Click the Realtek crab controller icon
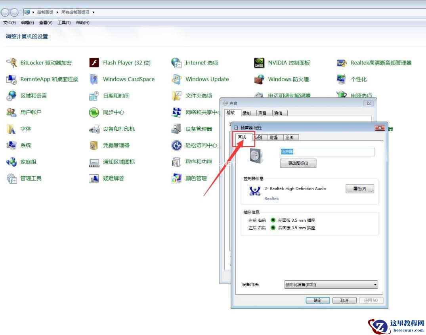 click(255, 191)
